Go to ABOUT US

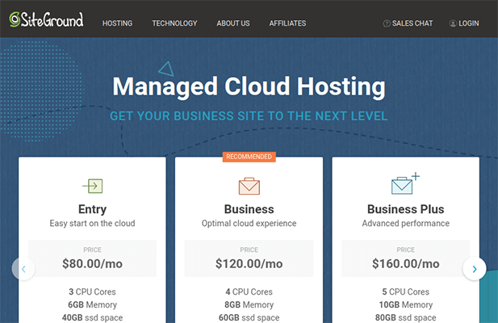coord(233,23)
